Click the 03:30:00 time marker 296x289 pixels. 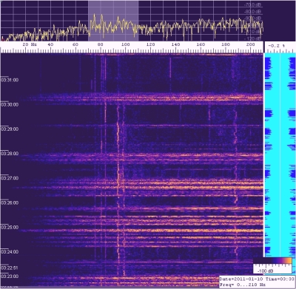tap(10, 105)
